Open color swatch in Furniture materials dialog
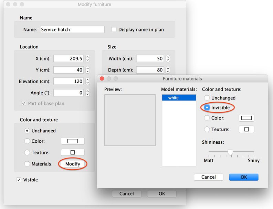Image resolution: width=273 pixels, height=209 pixels. tap(246, 118)
